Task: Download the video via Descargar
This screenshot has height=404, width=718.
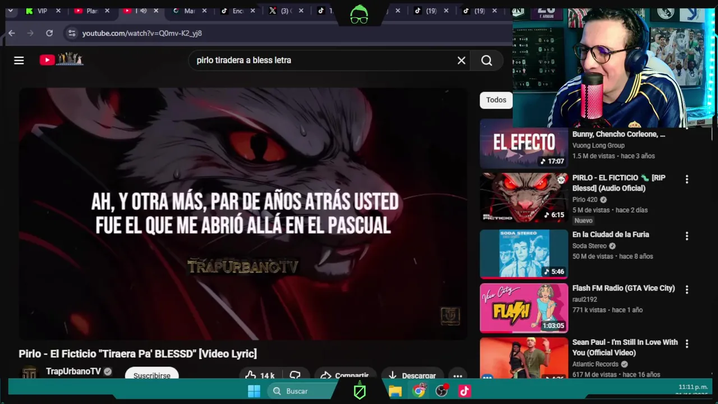Action: coord(412,375)
